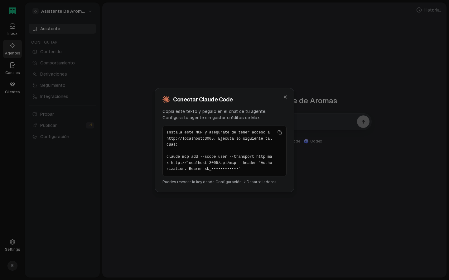The image size is (449, 280).
Task: Click the Publicar rocket icon
Action: pos(35,125)
